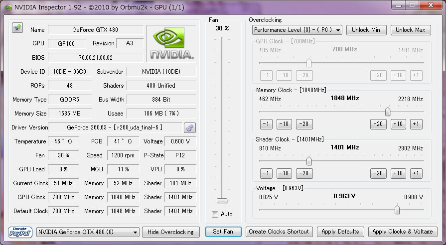The width and height of the screenshot is (446, 245).
Task: Click the Voltage slider handle
Action: click(397, 210)
